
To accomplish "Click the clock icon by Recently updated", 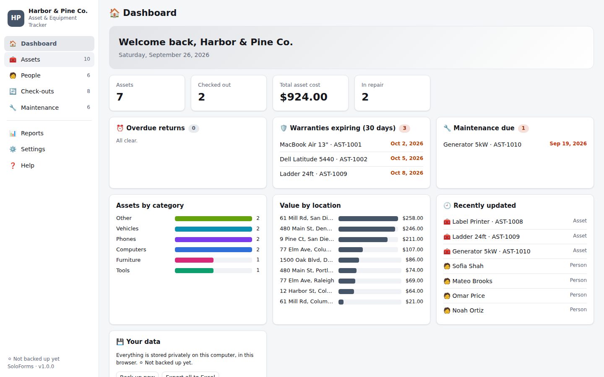I will (447, 206).
